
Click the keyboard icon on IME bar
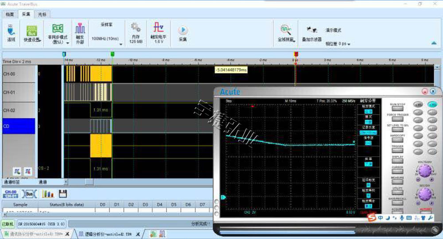click(x=409, y=218)
